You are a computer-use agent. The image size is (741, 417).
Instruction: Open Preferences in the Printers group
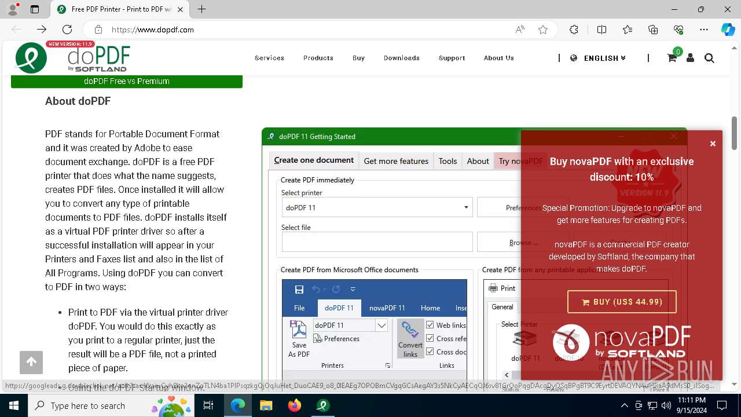(x=336, y=339)
